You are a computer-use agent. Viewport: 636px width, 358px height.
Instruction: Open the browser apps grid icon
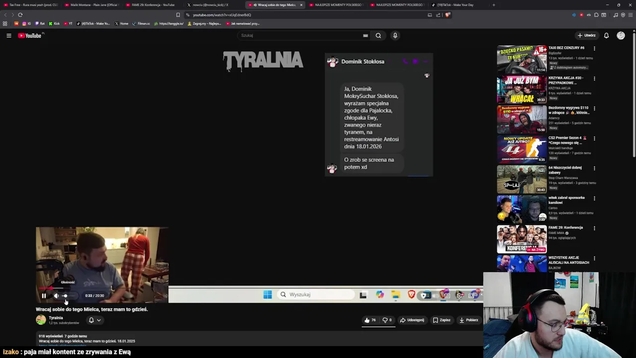coord(5,23)
